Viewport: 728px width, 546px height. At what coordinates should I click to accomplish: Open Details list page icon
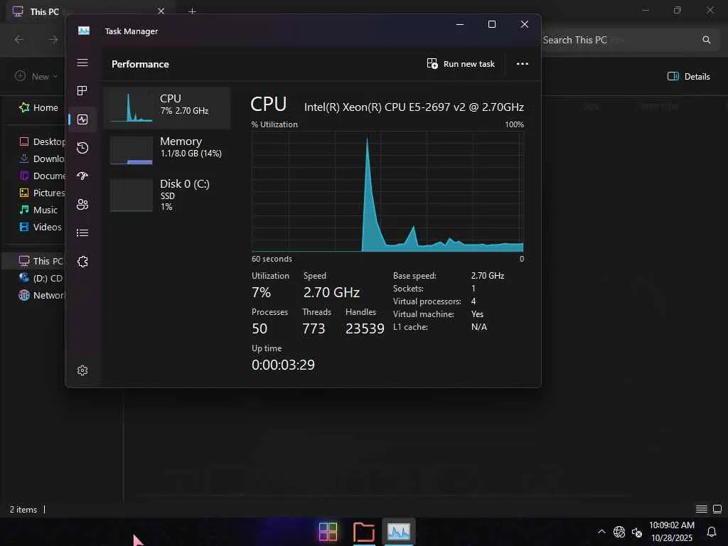coord(82,232)
